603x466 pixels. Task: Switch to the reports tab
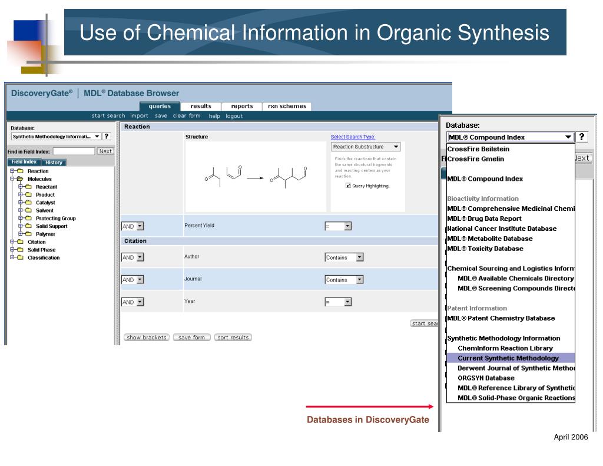tap(242, 106)
